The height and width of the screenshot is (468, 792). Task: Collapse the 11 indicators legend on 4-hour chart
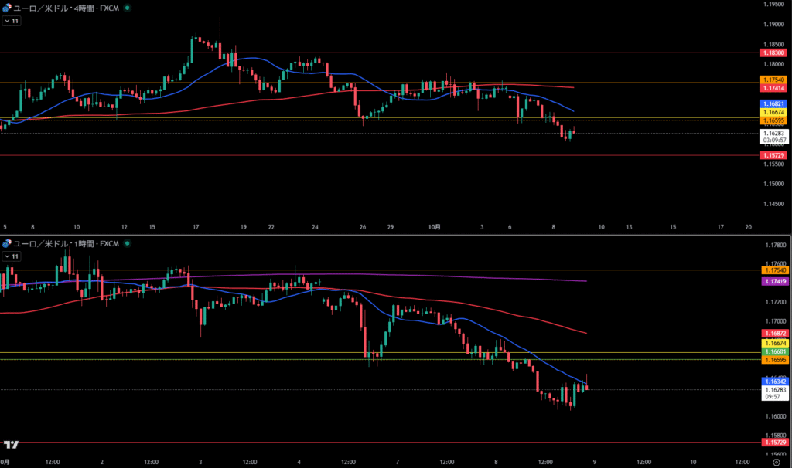pyautogui.click(x=12, y=21)
